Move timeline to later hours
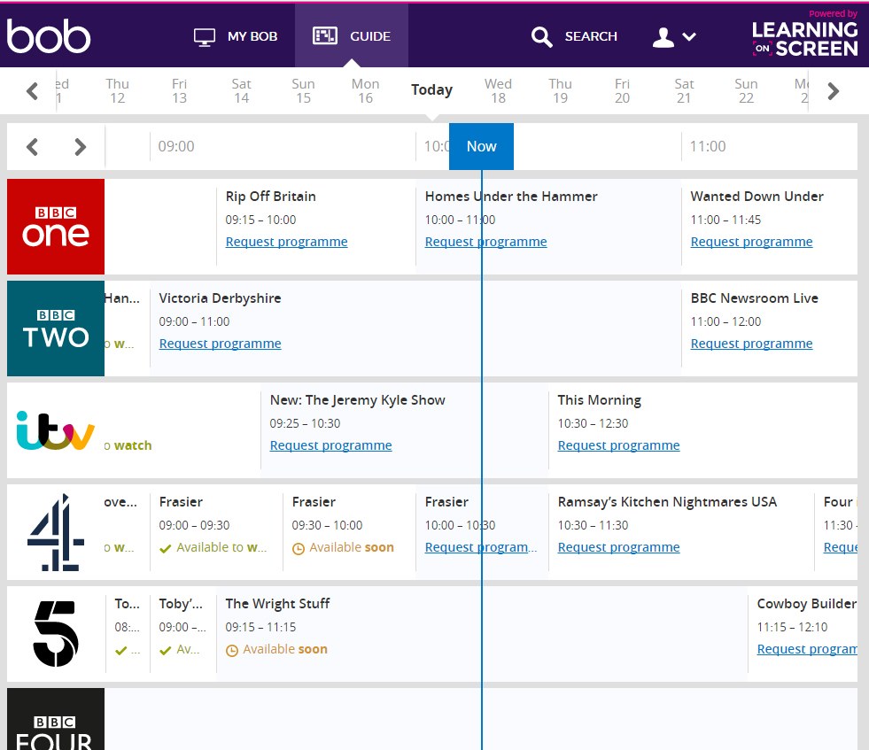 81,147
